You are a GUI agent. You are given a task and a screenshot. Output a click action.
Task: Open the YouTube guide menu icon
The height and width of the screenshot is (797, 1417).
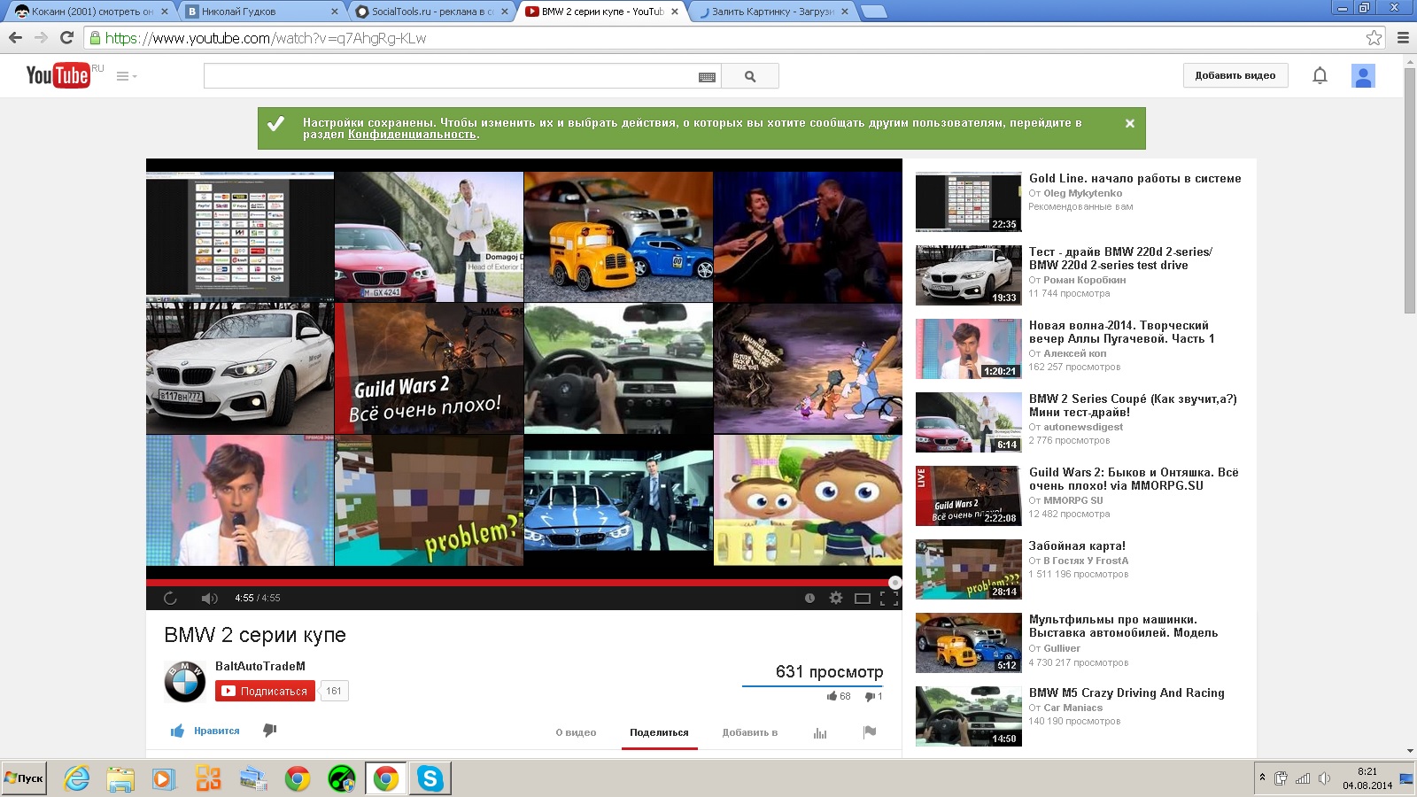tap(126, 76)
